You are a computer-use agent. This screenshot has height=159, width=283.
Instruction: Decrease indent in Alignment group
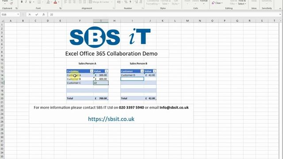[x=80, y=2]
